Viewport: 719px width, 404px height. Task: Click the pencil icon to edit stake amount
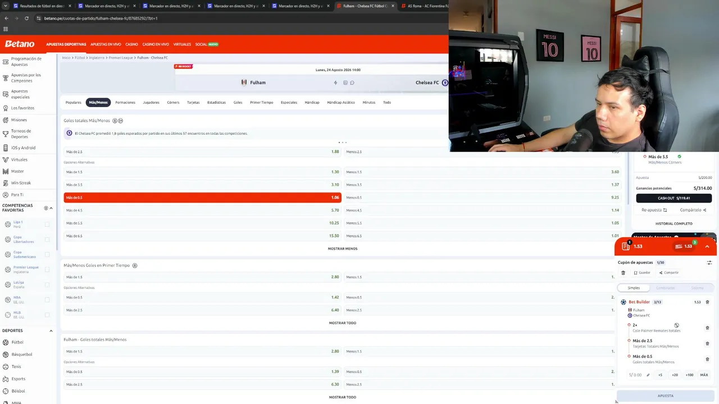pyautogui.click(x=648, y=375)
